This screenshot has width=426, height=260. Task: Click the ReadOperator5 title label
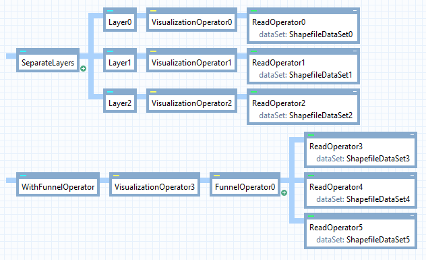(x=336, y=228)
